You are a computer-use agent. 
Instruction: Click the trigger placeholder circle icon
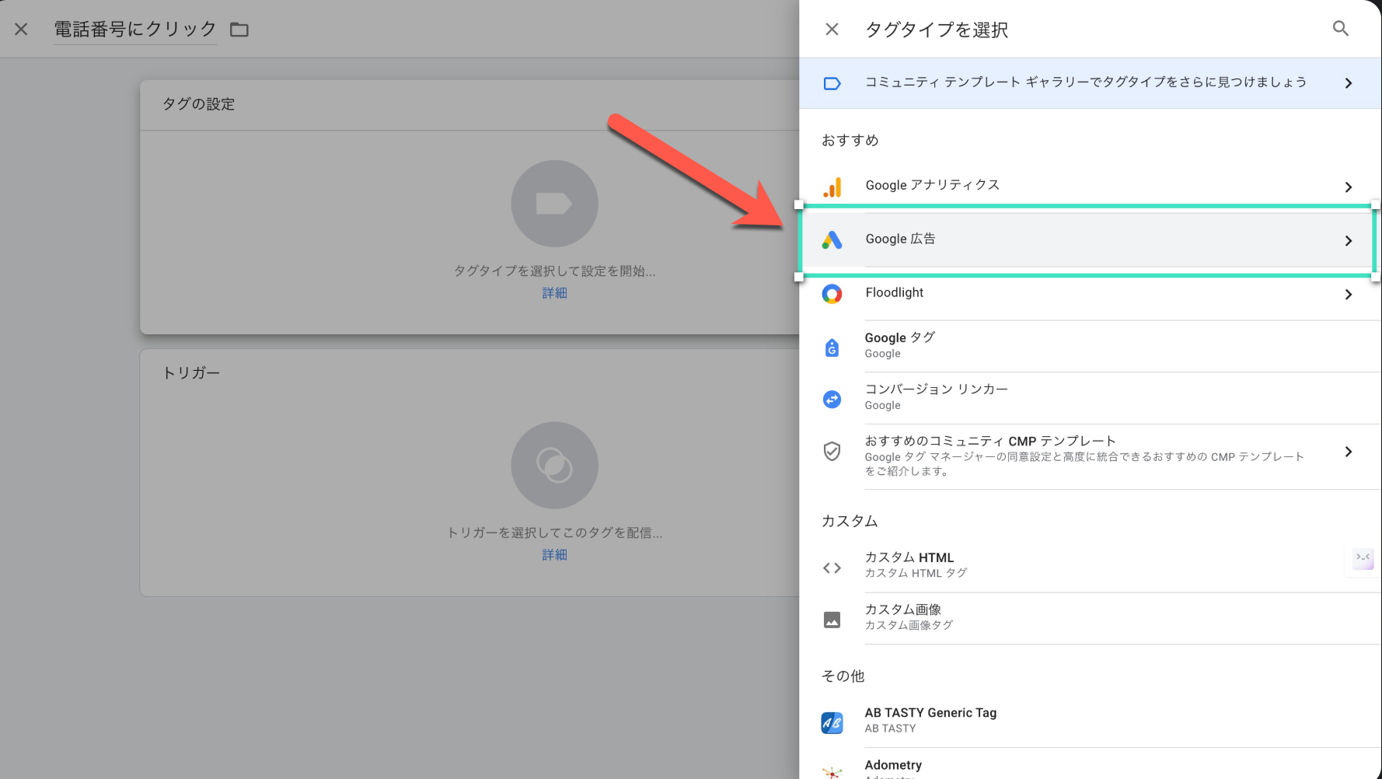pos(554,465)
